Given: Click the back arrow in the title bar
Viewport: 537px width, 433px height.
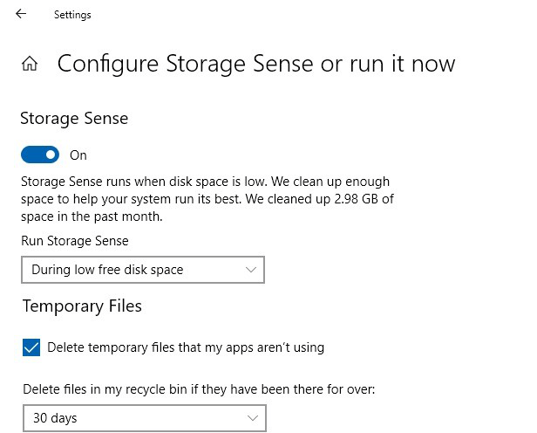Looking at the screenshot, I should [21, 14].
